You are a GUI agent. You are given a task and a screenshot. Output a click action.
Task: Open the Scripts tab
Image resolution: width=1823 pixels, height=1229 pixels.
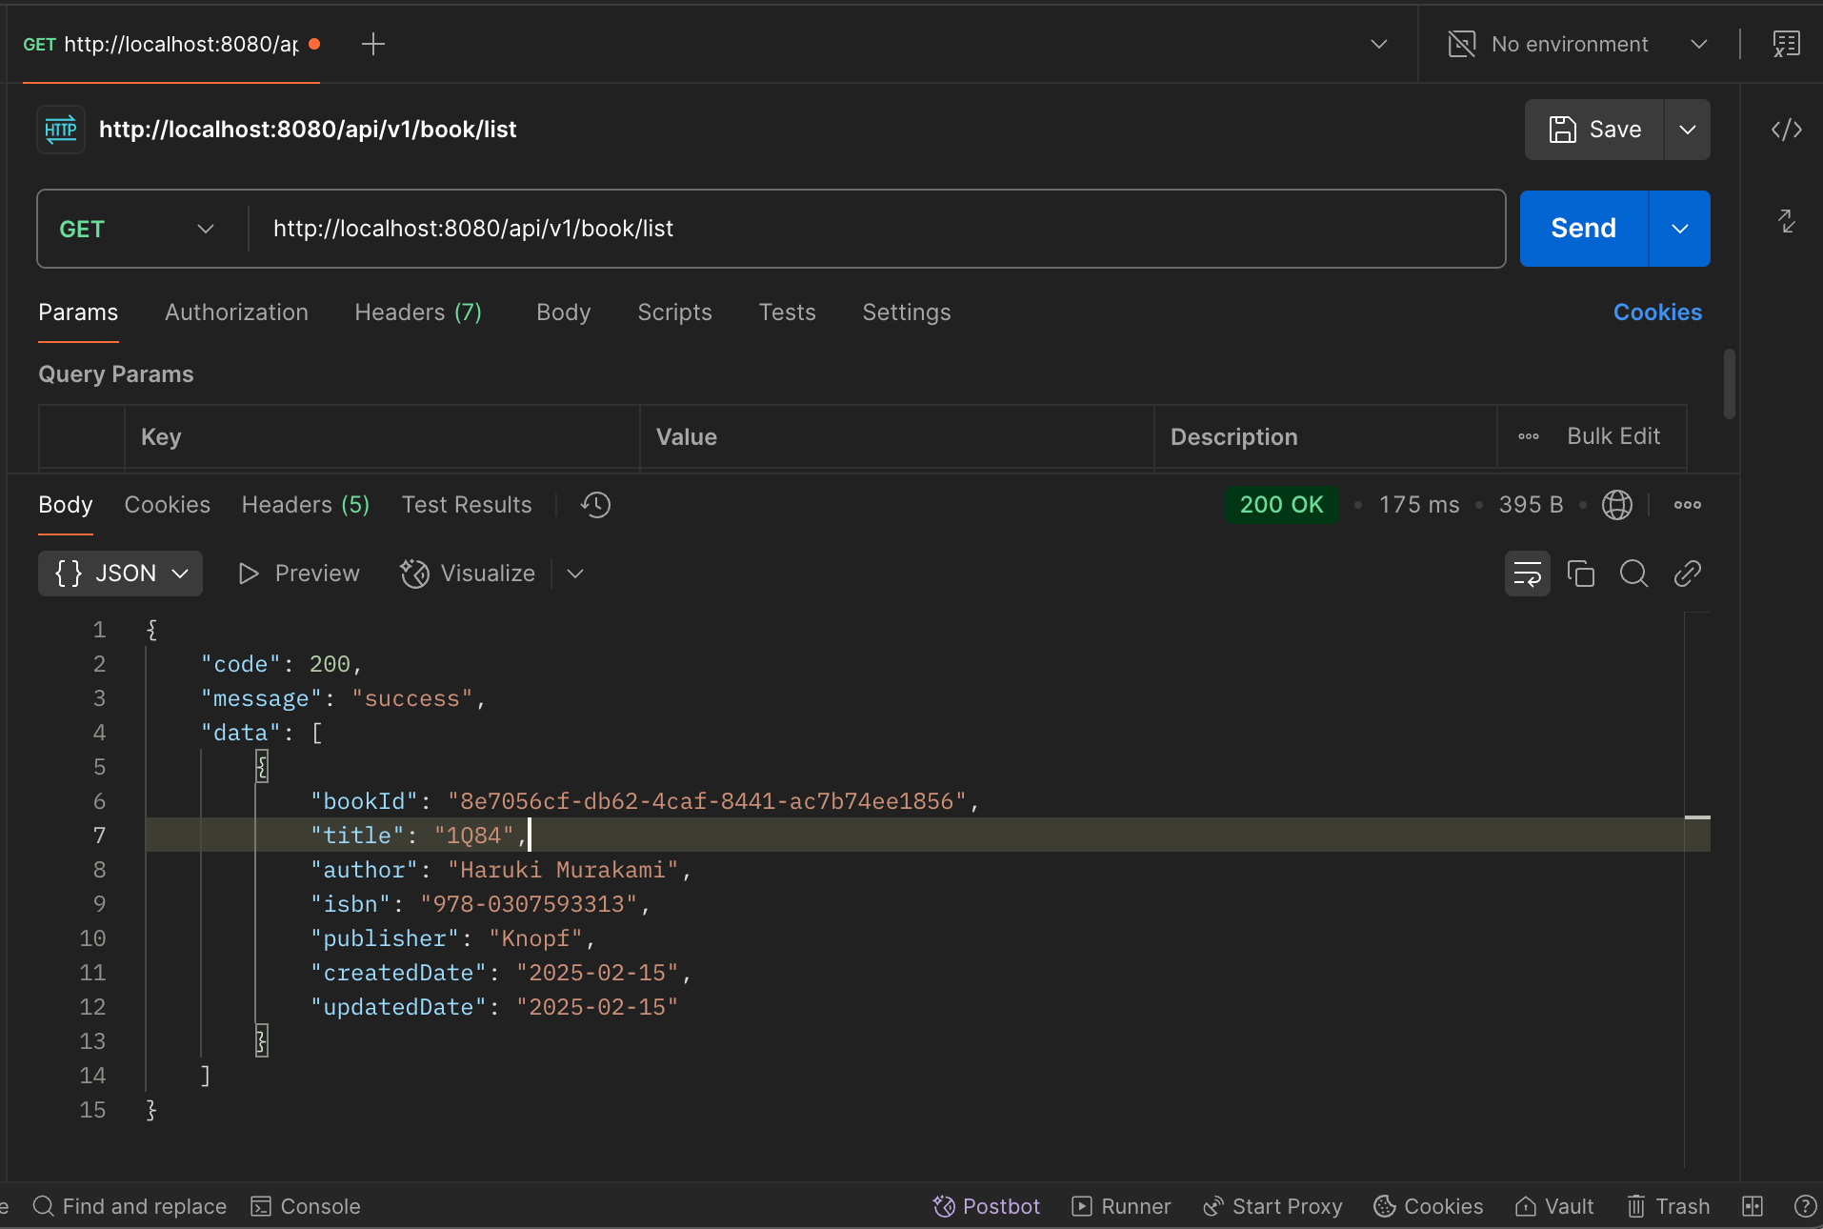pyautogui.click(x=674, y=312)
